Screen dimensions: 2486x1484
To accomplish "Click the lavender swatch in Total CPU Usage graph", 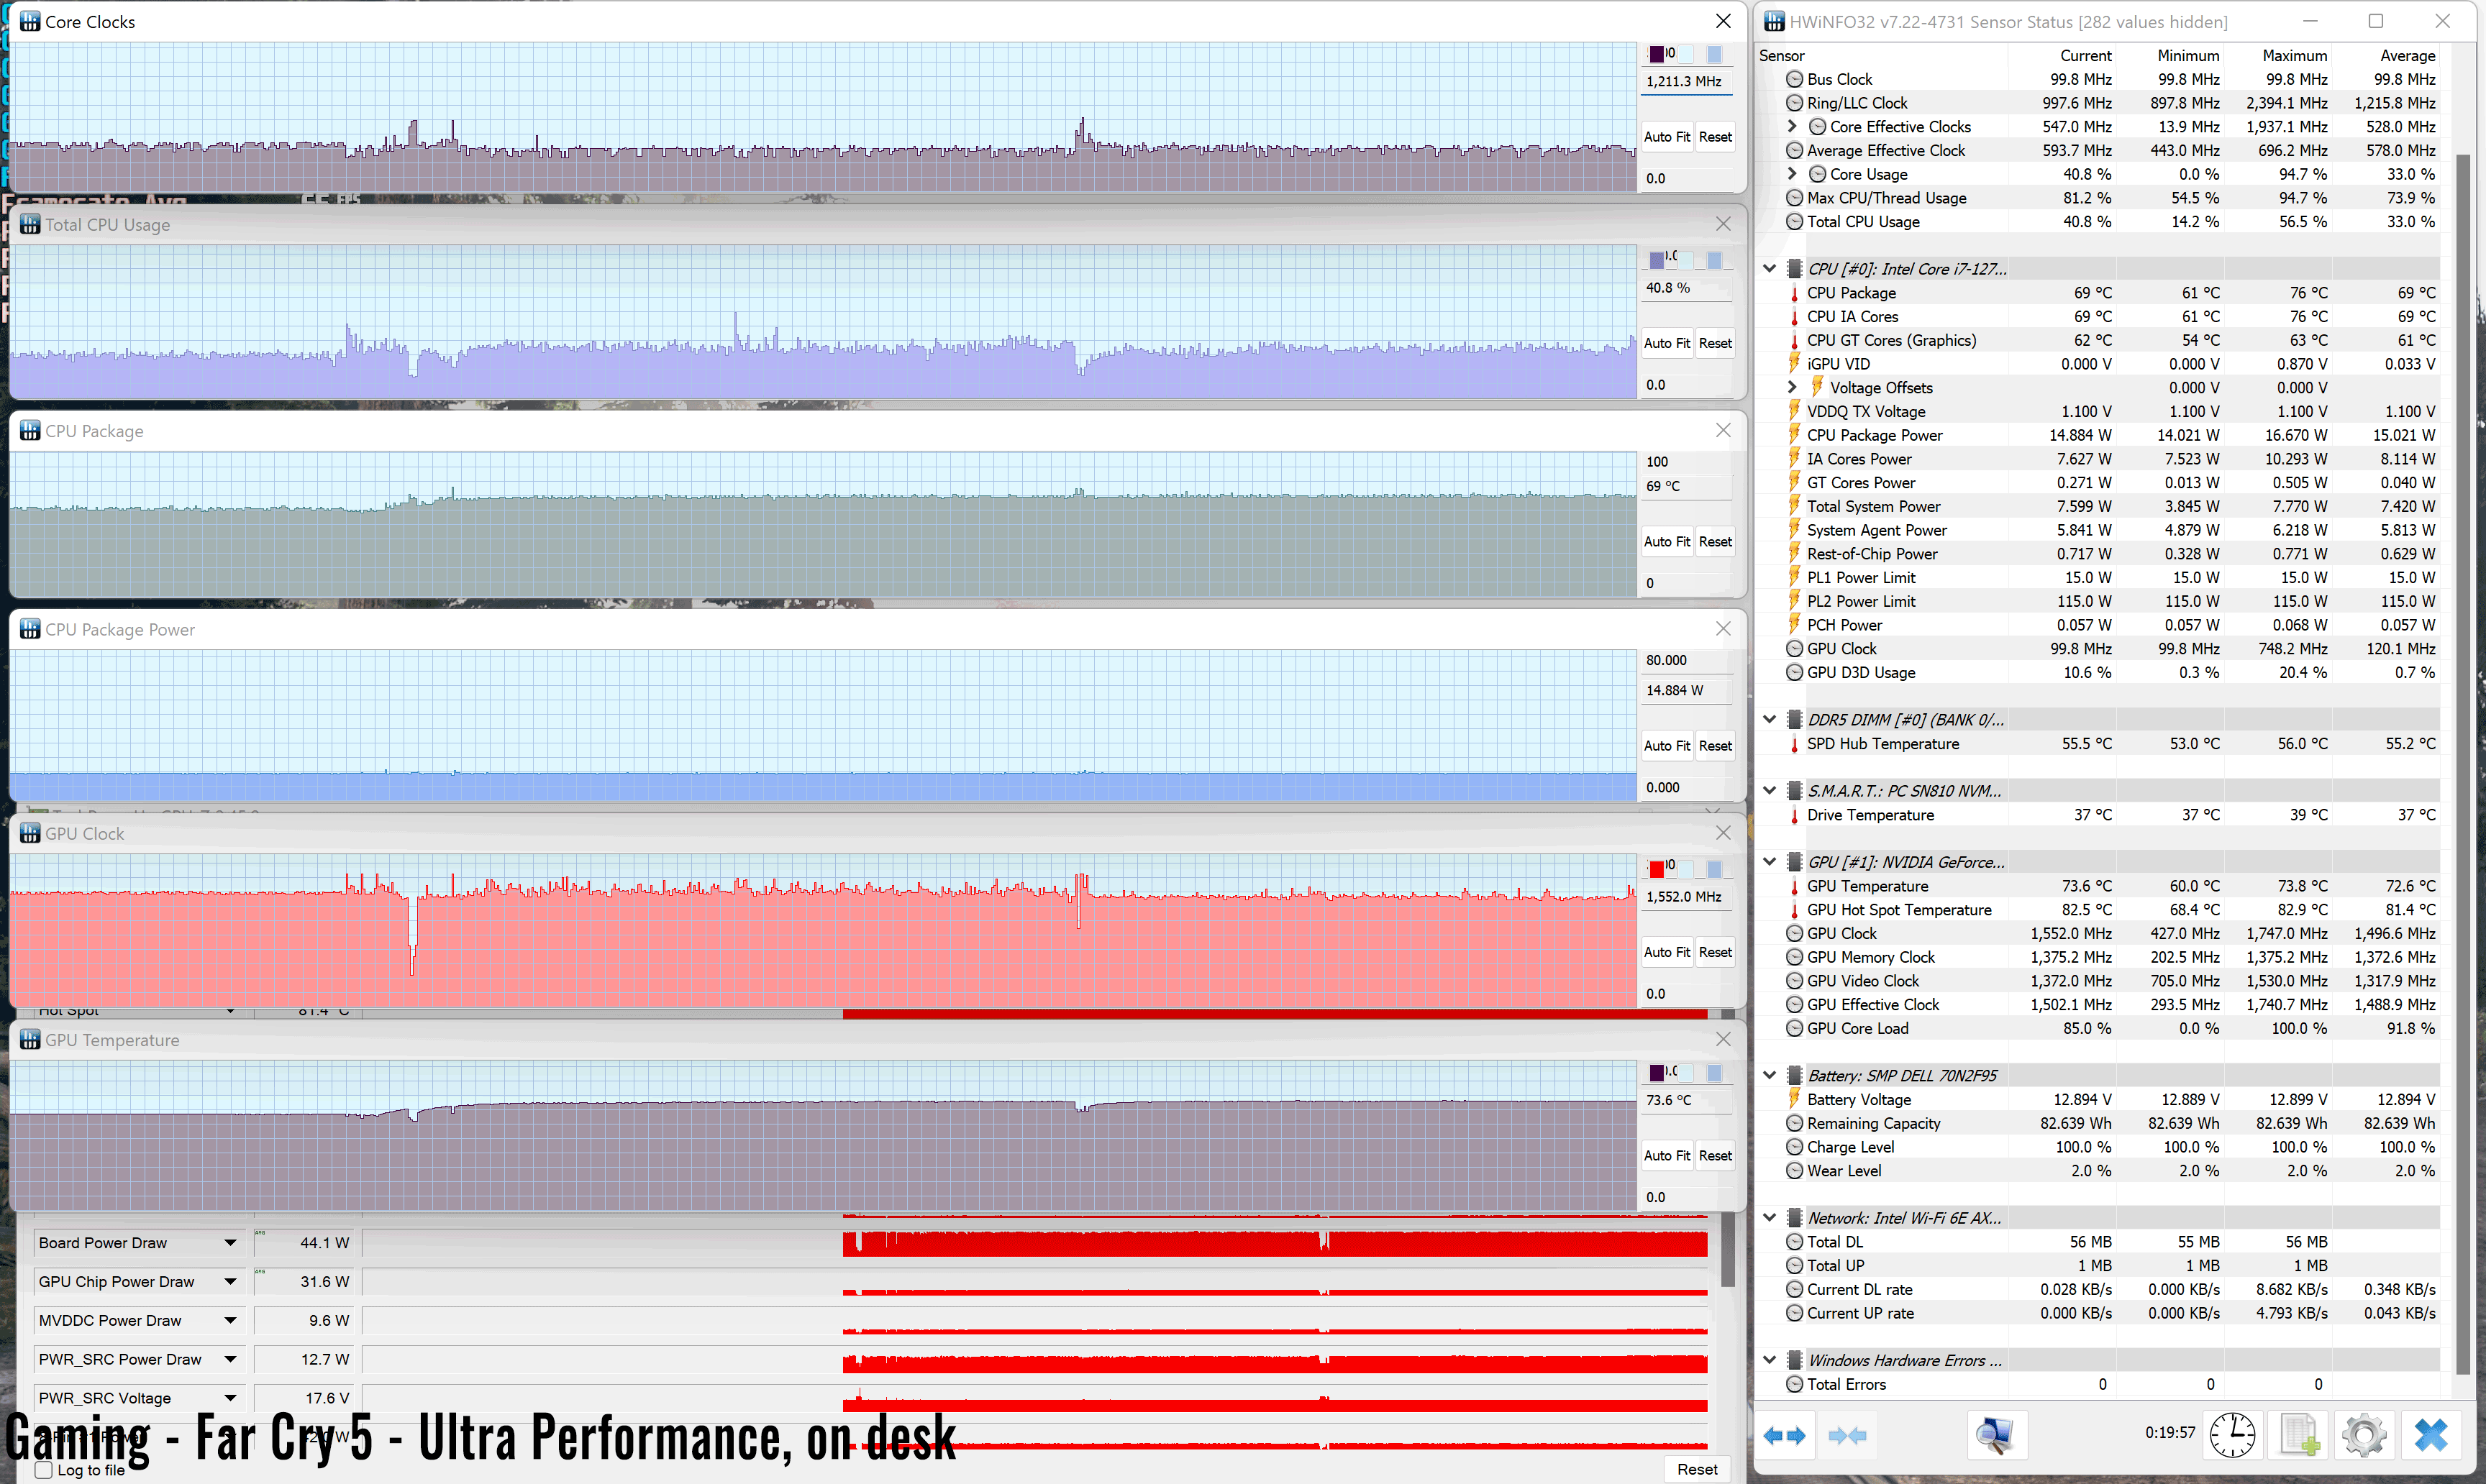I will pos(1657,260).
